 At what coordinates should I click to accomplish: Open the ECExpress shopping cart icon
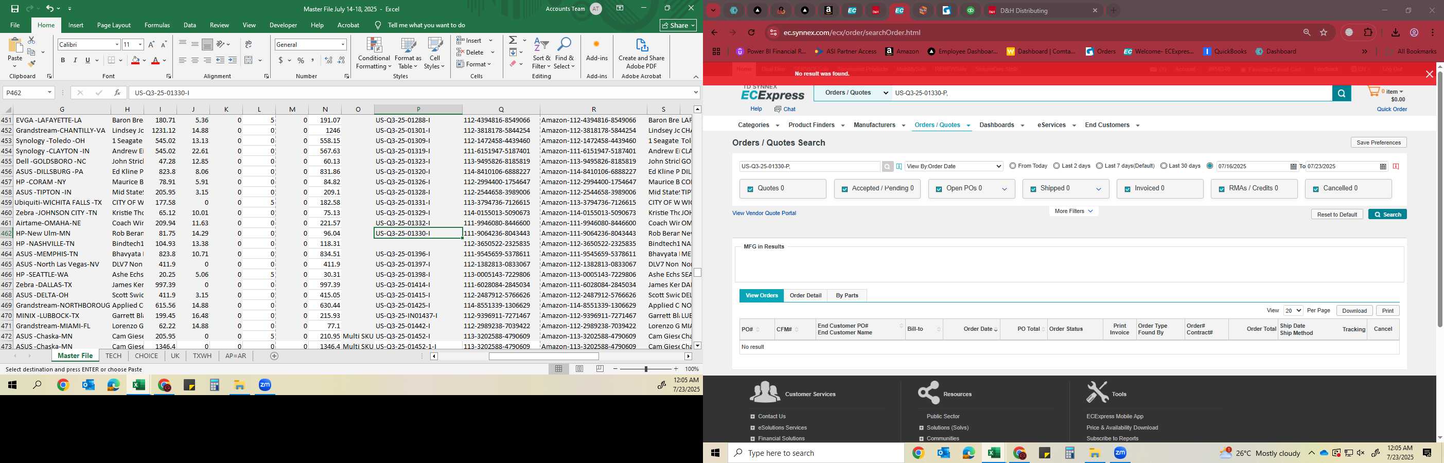[x=1374, y=92]
